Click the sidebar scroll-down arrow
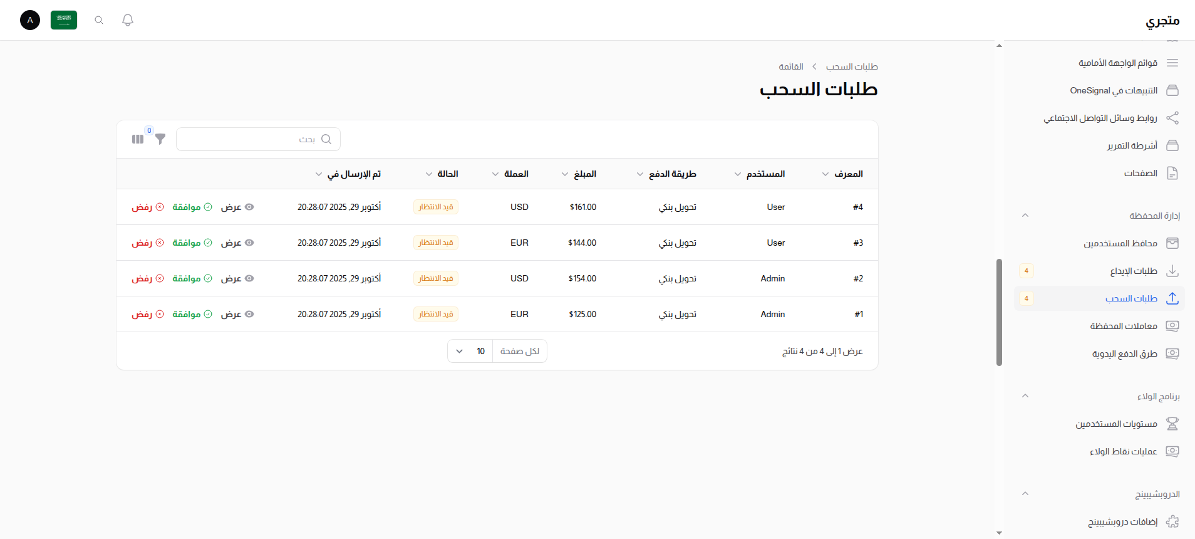Screen dimensions: 1195x539 point(999,533)
